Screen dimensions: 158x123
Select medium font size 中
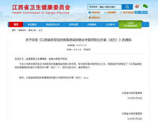pyautogui.click(x=76, y=50)
